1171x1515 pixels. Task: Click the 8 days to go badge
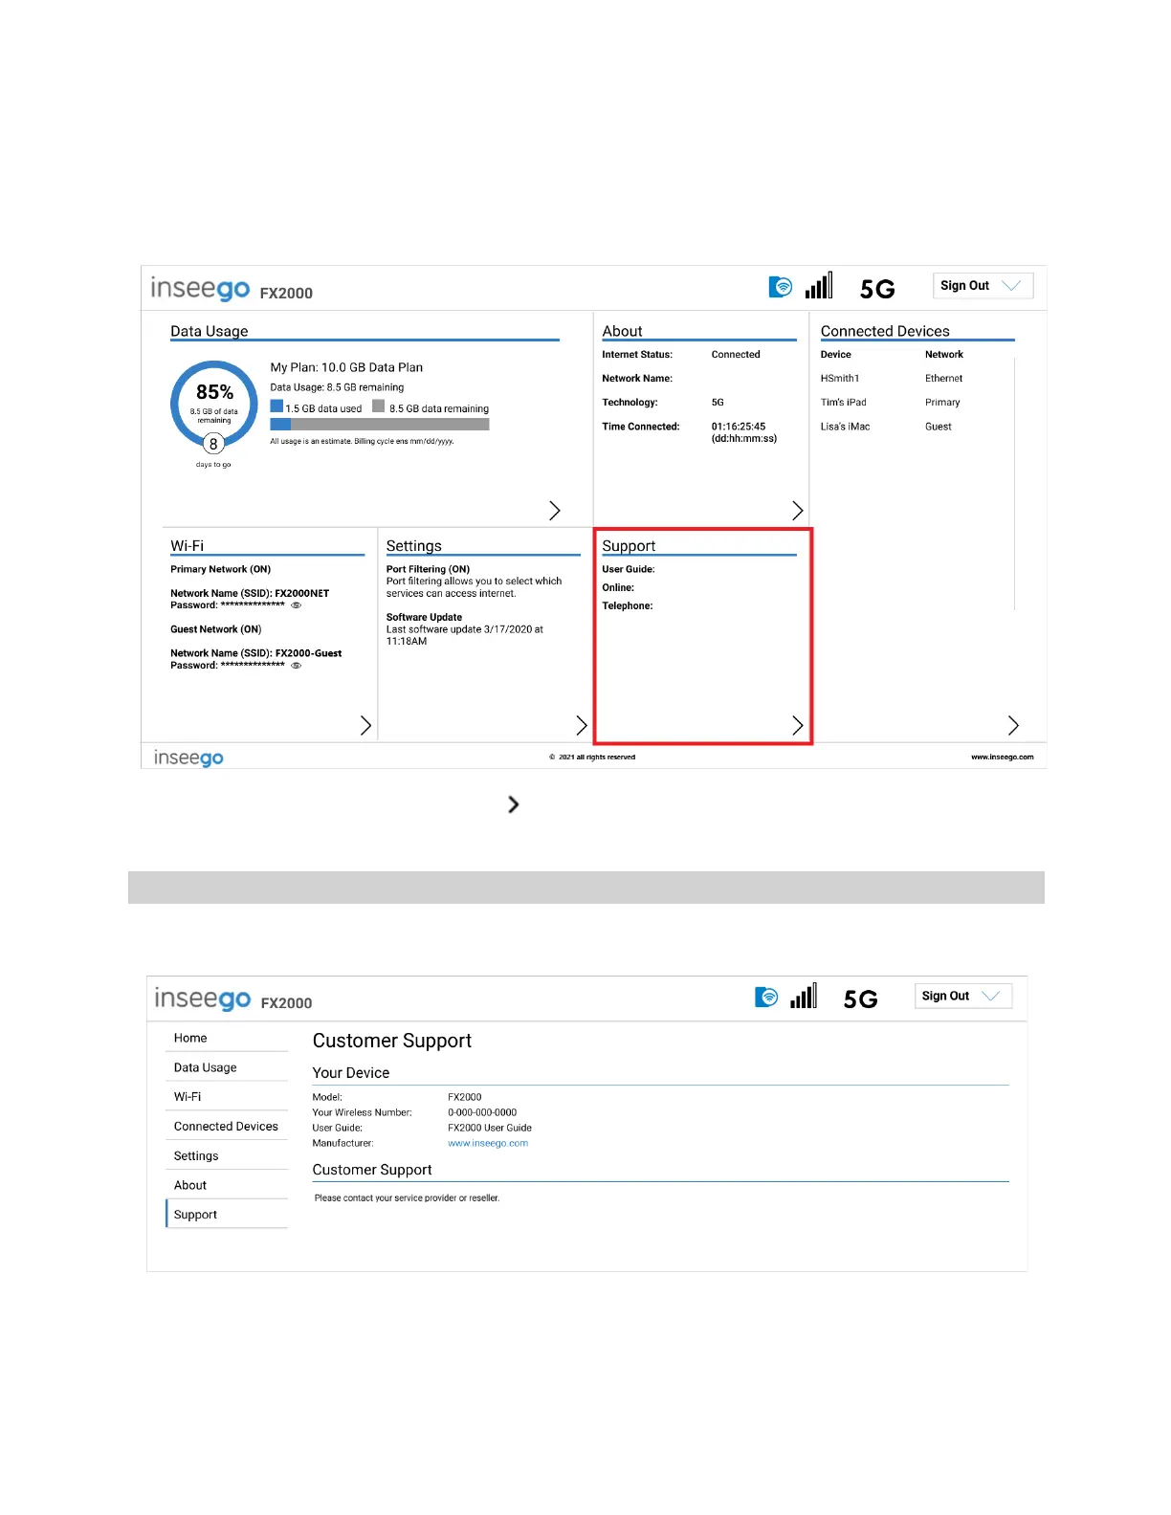coord(213,444)
